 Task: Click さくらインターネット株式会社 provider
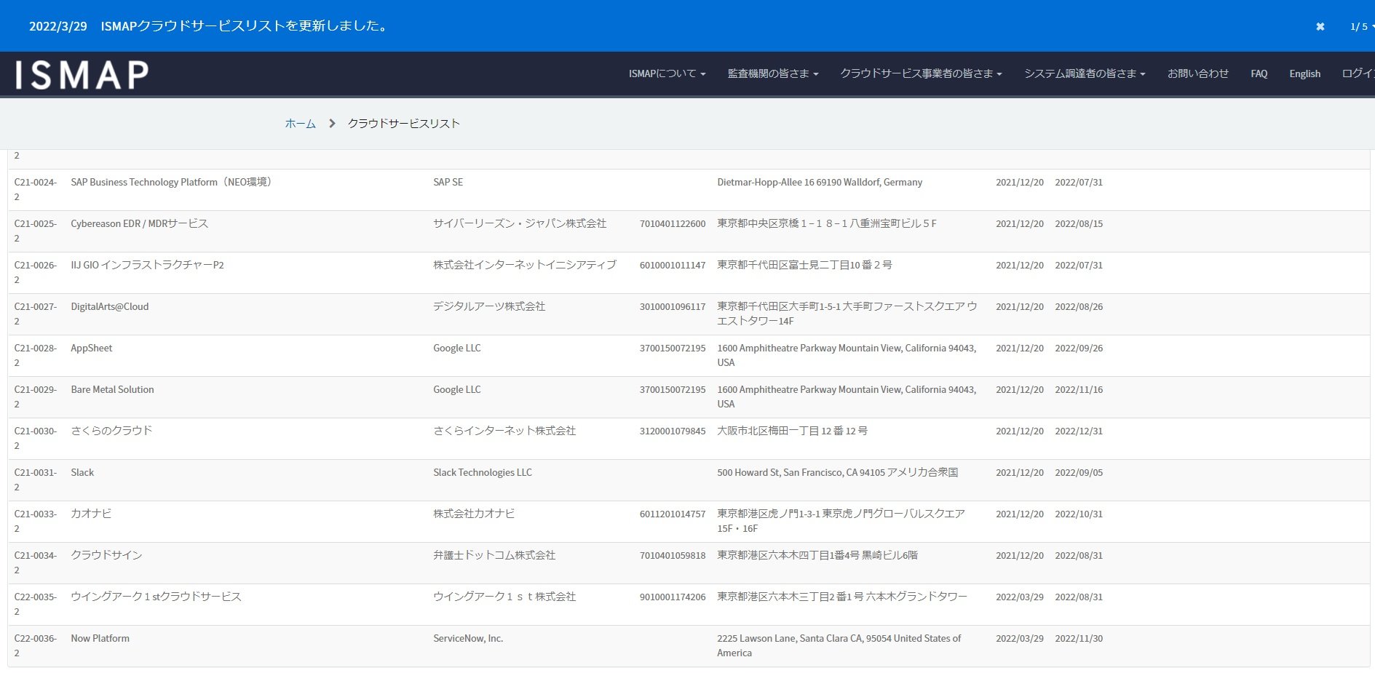[504, 431]
